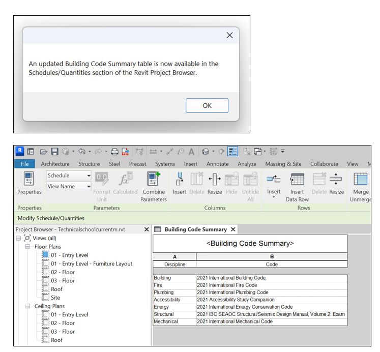The height and width of the screenshot is (352, 380).
Task: Click the Hide column icon
Action: (x=231, y=179)
